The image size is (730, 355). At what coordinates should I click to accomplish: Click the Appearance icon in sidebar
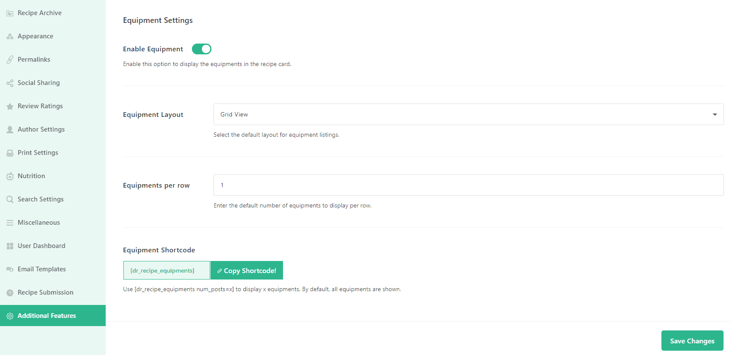tap(10, 37)
